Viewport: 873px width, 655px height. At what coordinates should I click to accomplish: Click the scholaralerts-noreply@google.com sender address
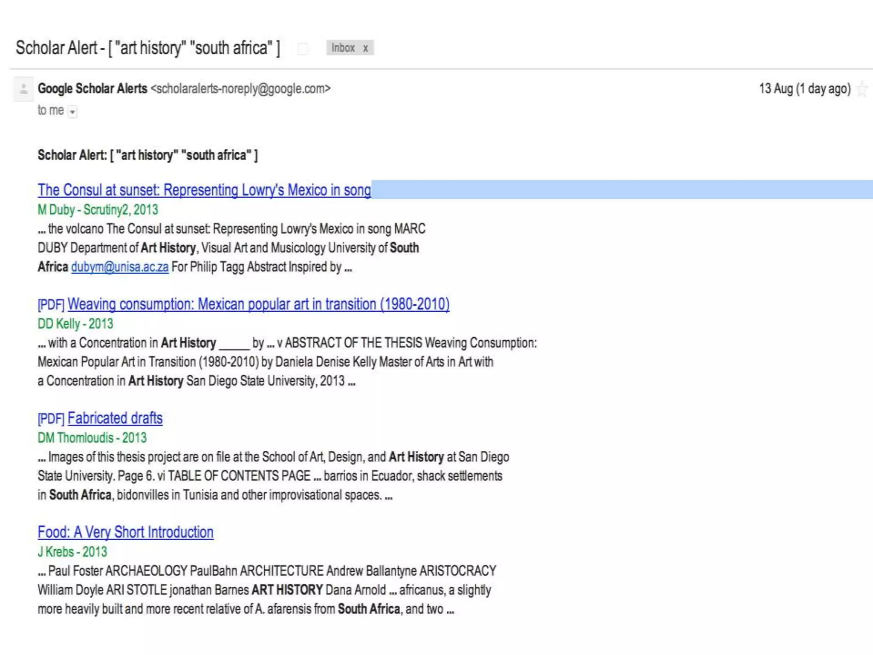[240, 89]
